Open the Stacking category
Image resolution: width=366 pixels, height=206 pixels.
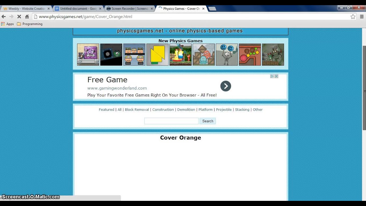(x=242, y=110)
